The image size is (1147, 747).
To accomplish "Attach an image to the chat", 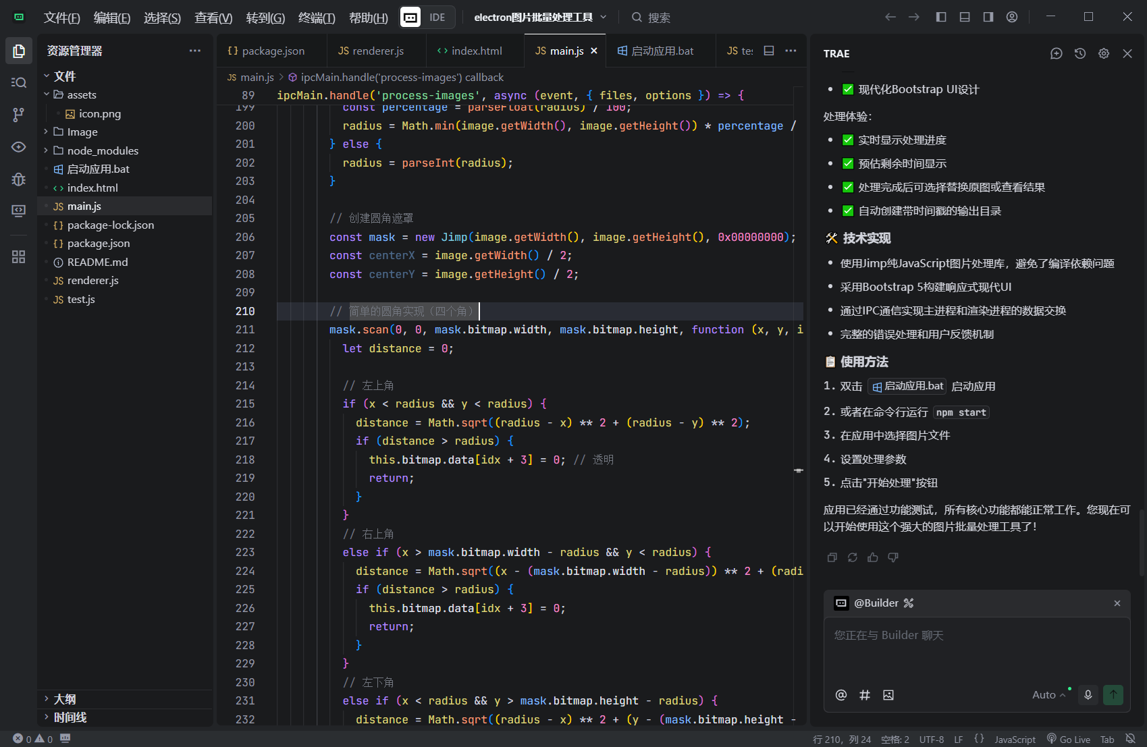I will (x=888, y=695).
